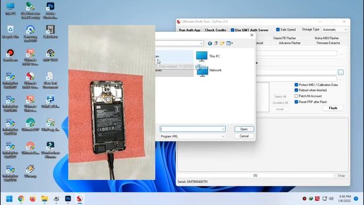Click the Stop button

click(x=341, y=176)
